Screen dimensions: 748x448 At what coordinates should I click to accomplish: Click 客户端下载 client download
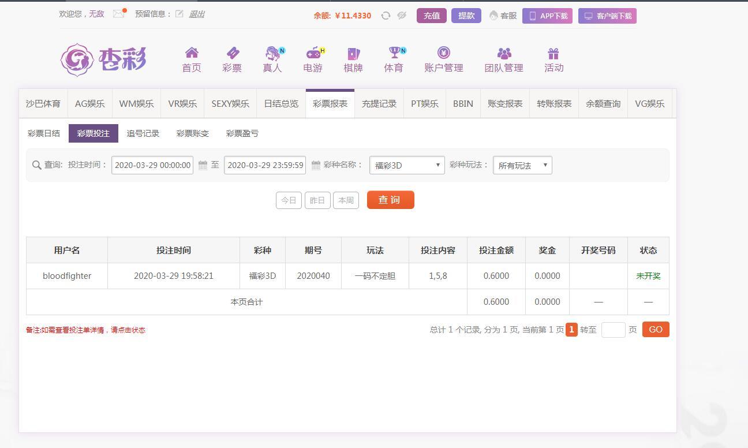click(x=607, y=16)
